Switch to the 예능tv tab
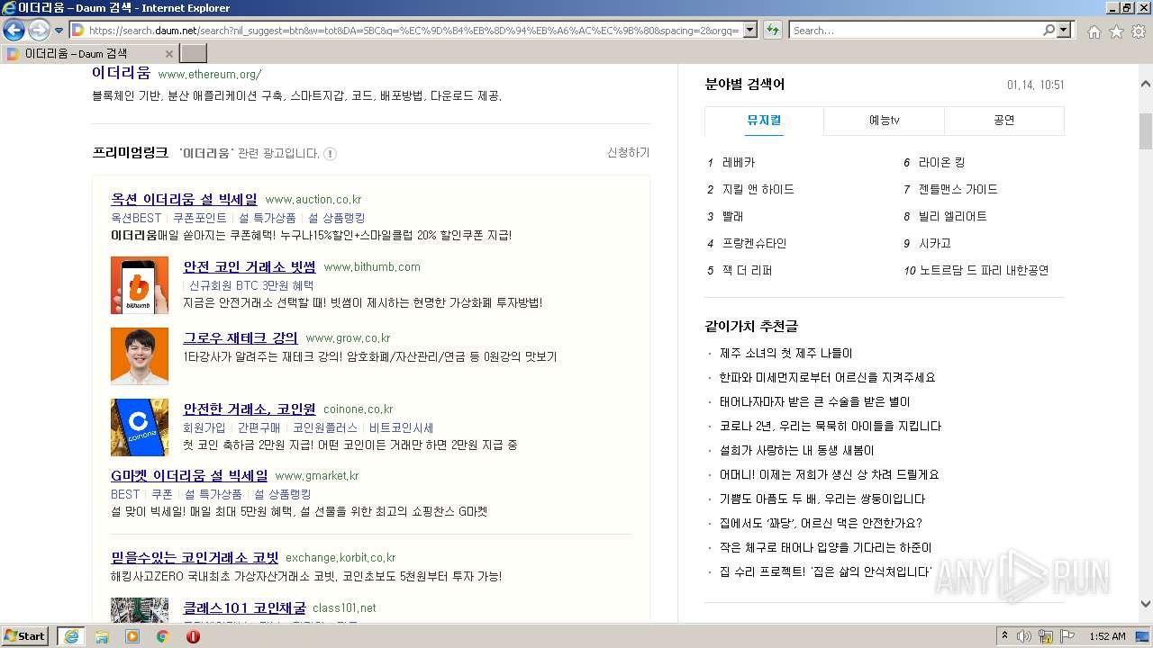Image resolution: width=1153 pixels, height=648 pixels. (x=884, y=121)
